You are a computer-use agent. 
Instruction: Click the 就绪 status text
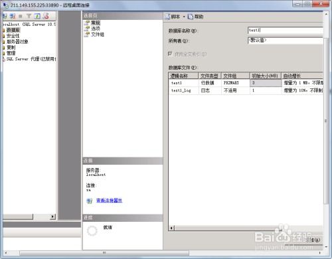108,227
